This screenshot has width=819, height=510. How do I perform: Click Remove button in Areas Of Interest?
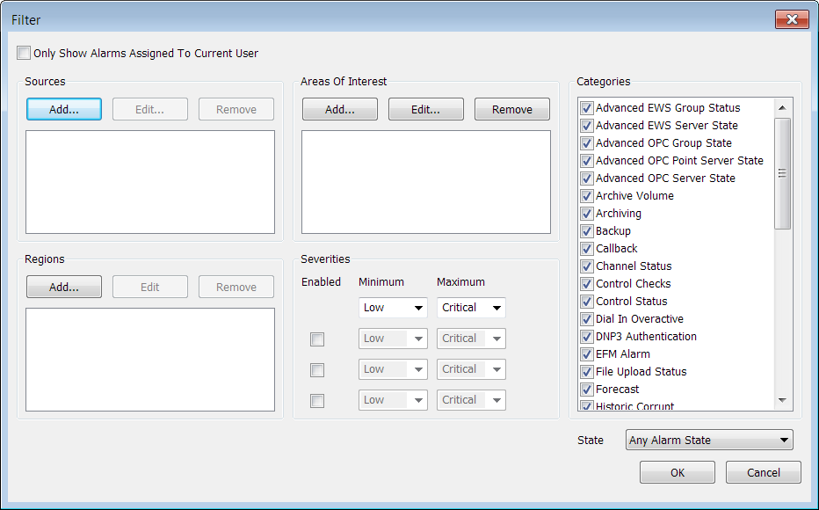click(511, 109)
